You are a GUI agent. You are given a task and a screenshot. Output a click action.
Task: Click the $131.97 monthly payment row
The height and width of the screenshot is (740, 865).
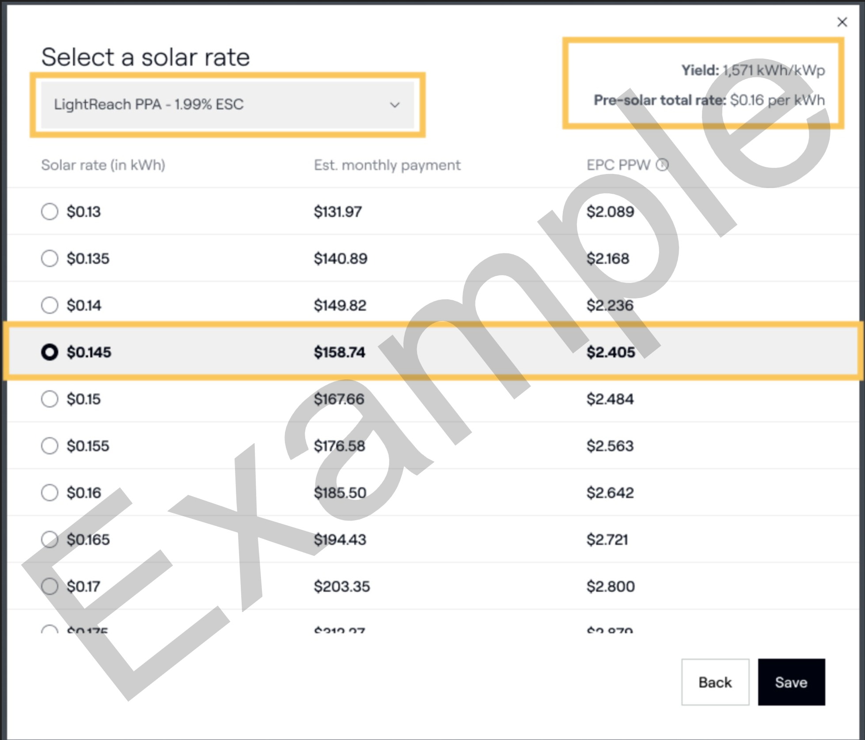(338, 212)
